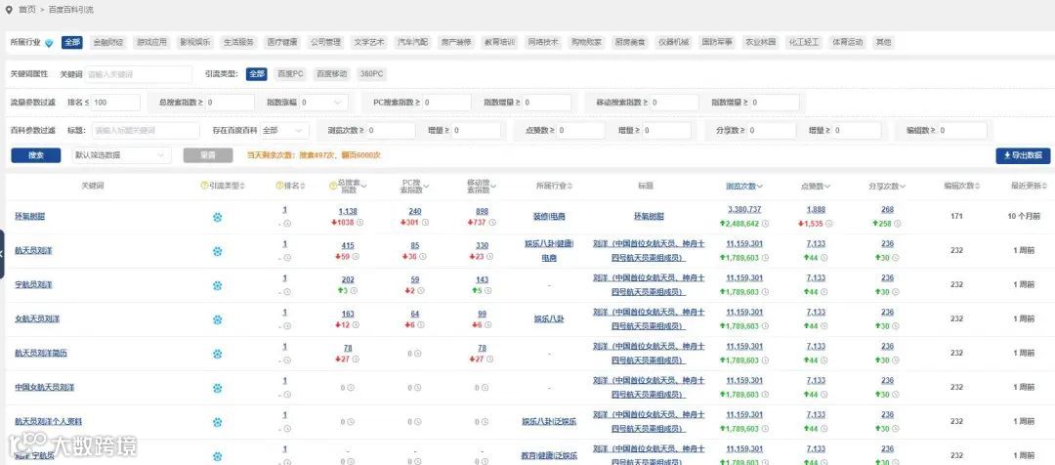Click the clock icon next to ↓301 in 环氧树脂 row
The image size is (1055, 465).
click(x=425, y=222)
